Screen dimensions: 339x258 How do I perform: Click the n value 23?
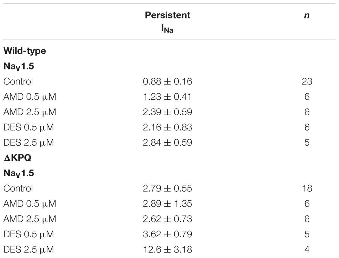click(x=307, y=81)
